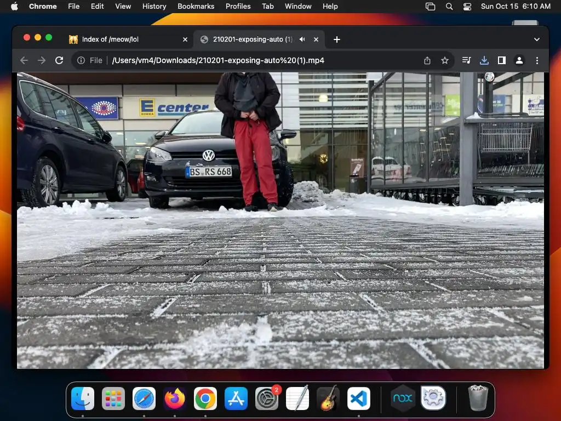Launch Nox app from the Dock
The width and height of the screenshot is (561, 421).
pyautogui.click(x=403, y=399)
